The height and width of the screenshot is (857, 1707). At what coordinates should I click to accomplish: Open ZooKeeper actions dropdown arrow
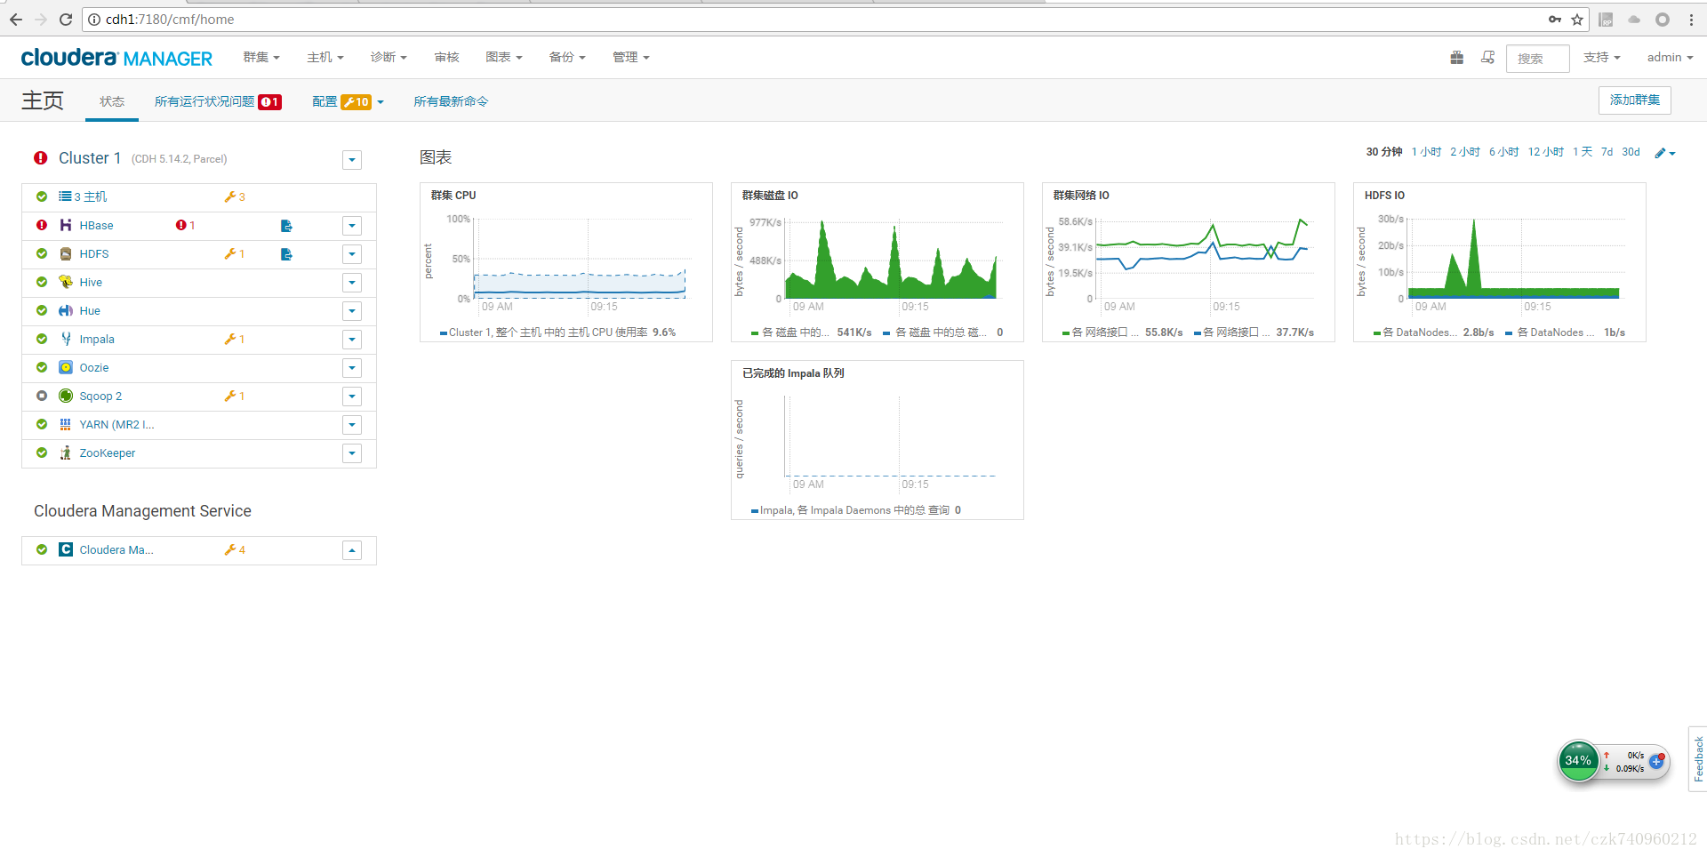[352, 453]
